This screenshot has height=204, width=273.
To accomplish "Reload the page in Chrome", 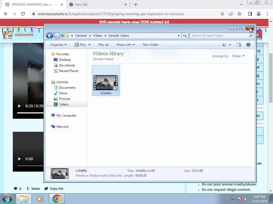I will click(23, 14).
